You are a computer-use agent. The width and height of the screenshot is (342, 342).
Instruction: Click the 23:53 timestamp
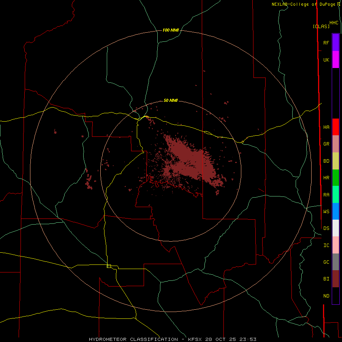click(x=249, y=339)
